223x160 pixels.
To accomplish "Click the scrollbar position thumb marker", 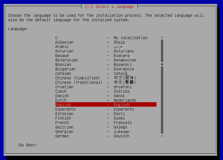I will (x=162, y=65).
